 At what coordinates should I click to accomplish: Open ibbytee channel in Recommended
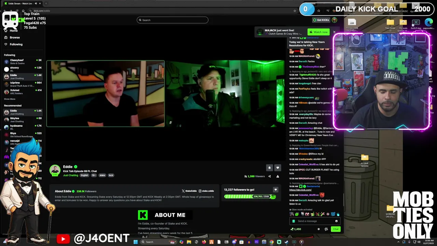coord(23,120)
